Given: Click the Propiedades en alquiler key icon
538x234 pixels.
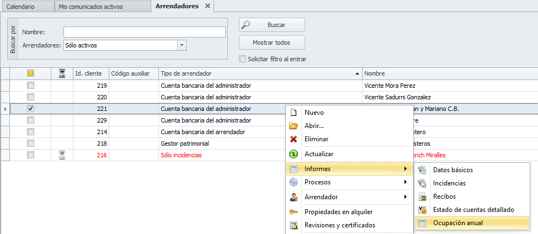Looking at the screenshot, I should (294, 212).
